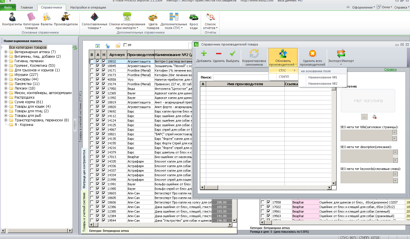The image size is (410, 239).
Task: Click Удалить всех производителей icon
Action: click(312, 53)
